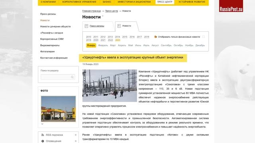Open «Видеоматериалы» sidebar link
255x143 pixels.
coord(50,45)
